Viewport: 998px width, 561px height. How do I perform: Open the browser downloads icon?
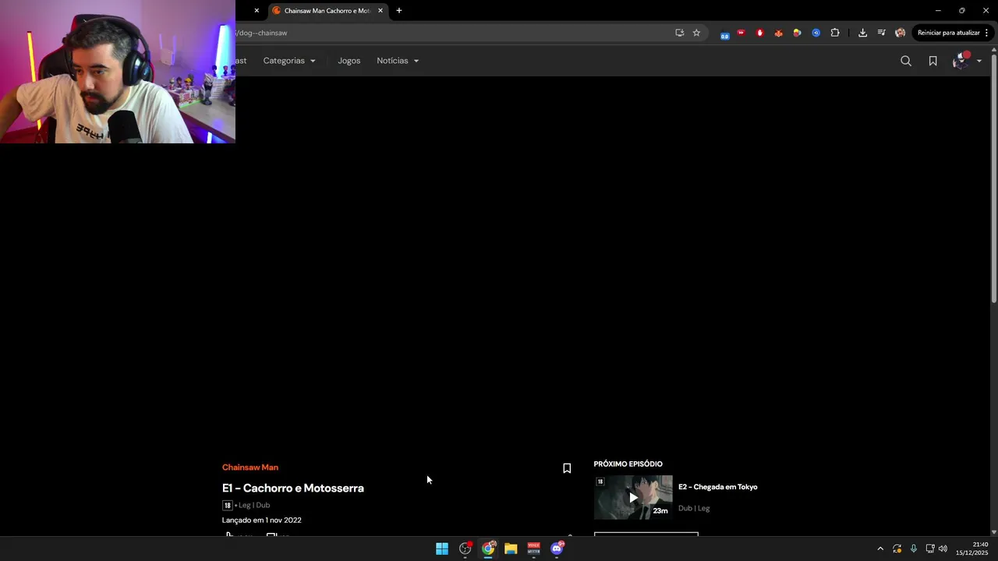[x=862, y=33]
